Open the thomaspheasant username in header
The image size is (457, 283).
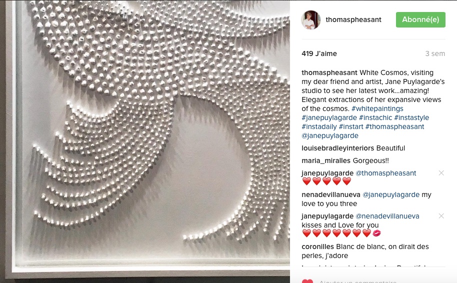pyautogui.click(x=353, y=19)
